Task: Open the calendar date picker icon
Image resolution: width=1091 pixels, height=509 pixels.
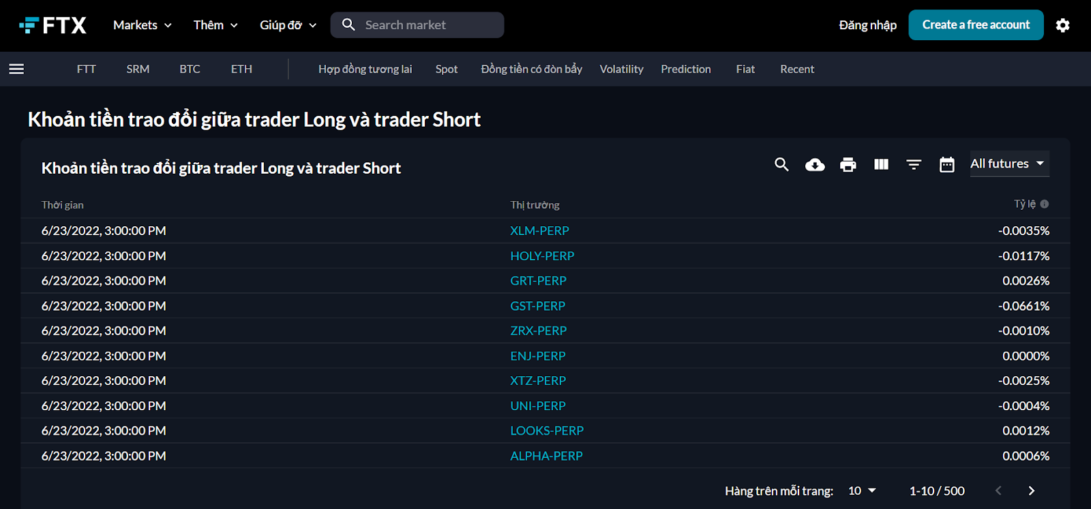Action: click(x=947, y=164)
